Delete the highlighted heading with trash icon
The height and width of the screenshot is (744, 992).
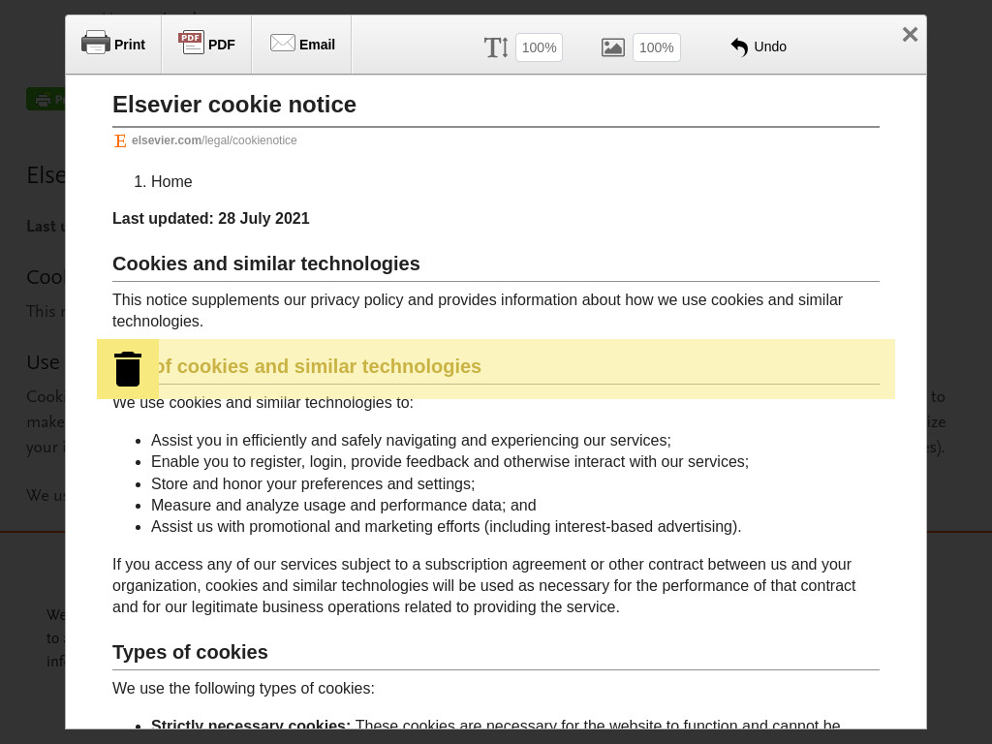click(128, 369)
